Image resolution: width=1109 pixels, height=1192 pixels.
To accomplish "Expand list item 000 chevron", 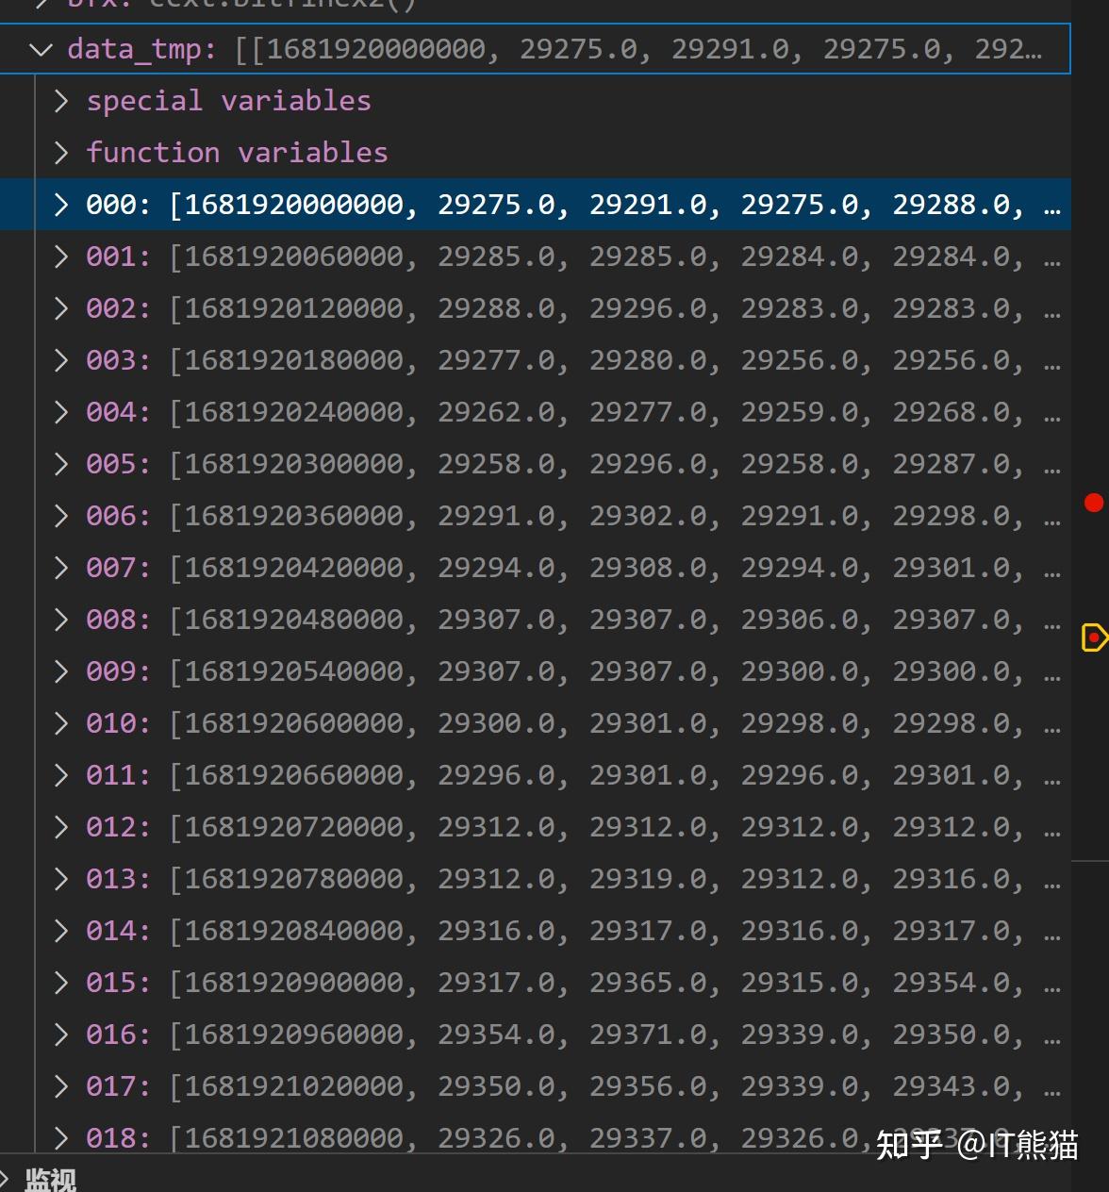I will [x=61, y=205].
